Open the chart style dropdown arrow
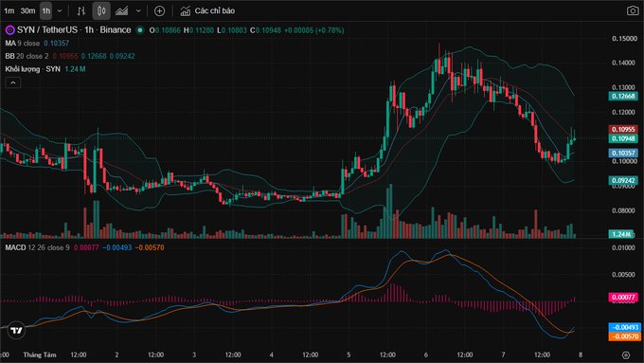The height and width of the screenshot is (363, 644). coord(138,11)
